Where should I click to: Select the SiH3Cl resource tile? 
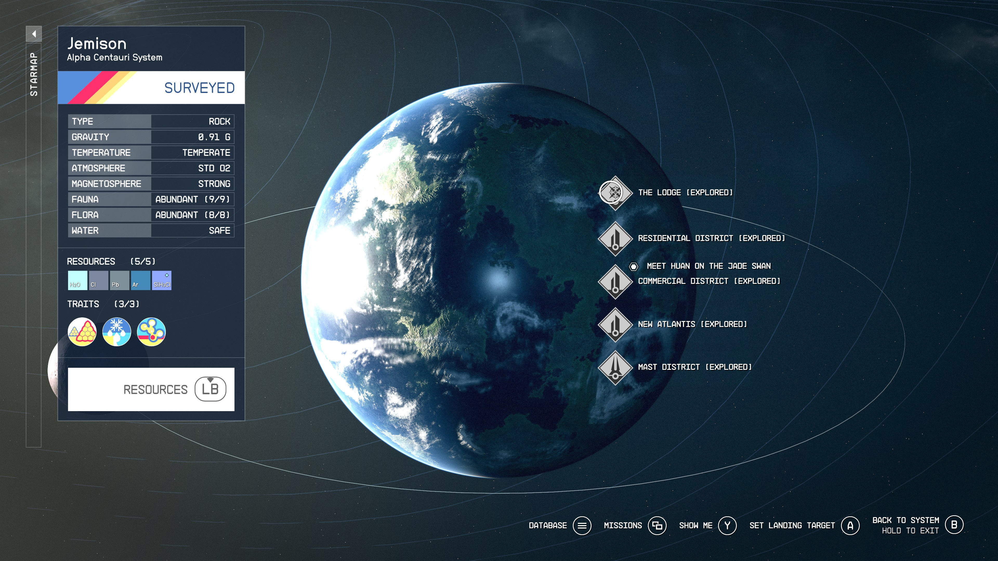click(x=162, y=280)
